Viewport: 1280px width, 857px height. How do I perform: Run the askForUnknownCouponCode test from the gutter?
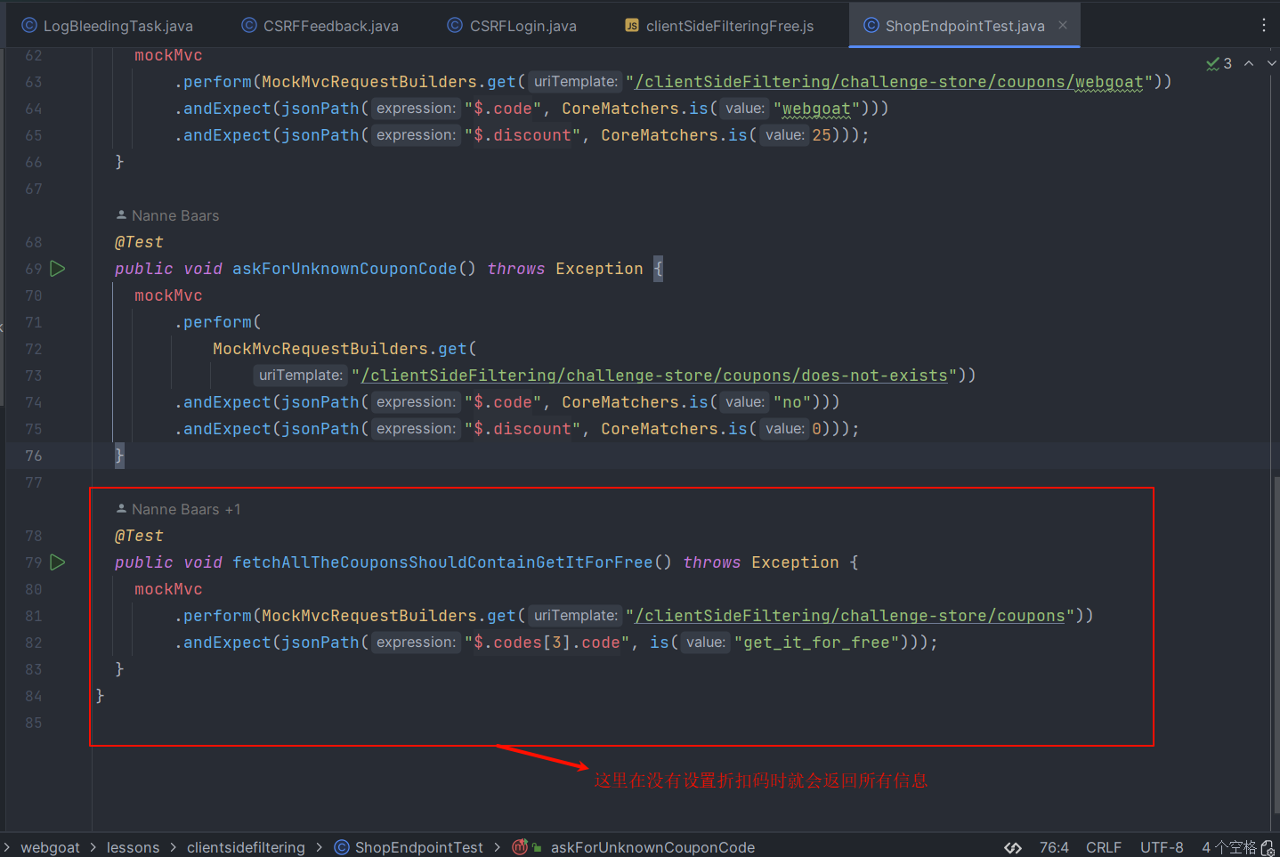pos(58,269)
